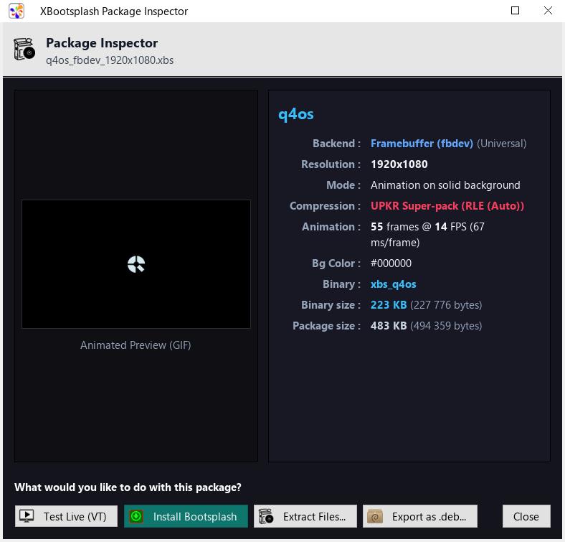Screen dimensions: 565x542
Task: Click the XBootsplash app icon in title bar
Action: tap(16, 11)
